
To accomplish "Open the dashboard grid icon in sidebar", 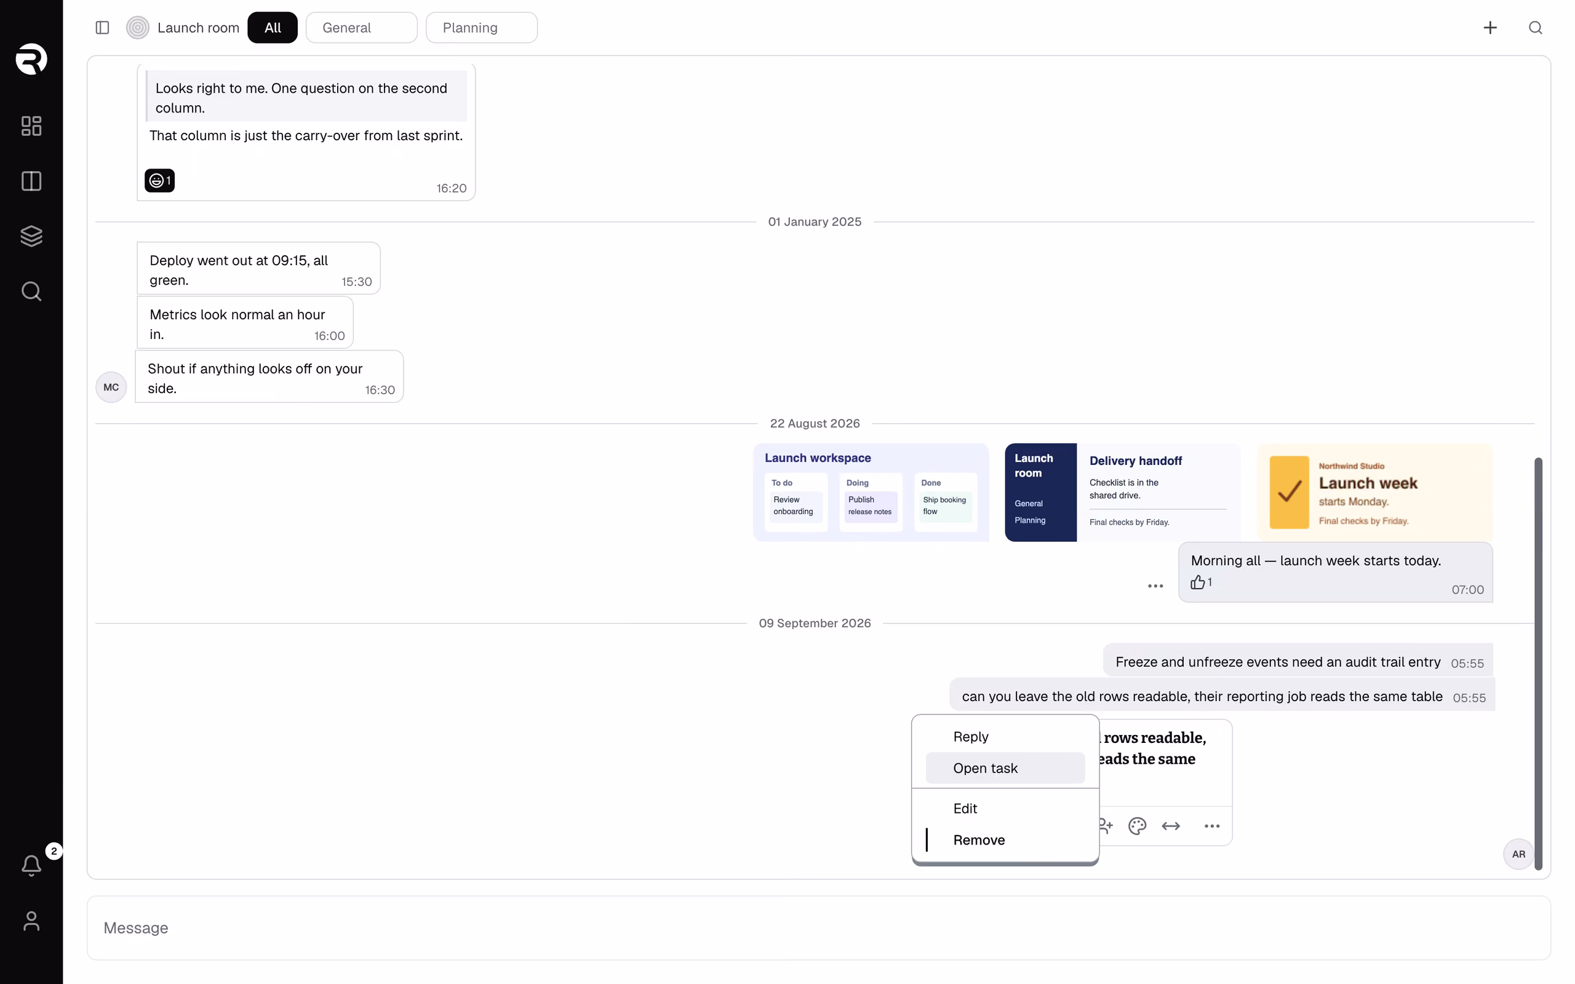I will click(x=31, y=125).
